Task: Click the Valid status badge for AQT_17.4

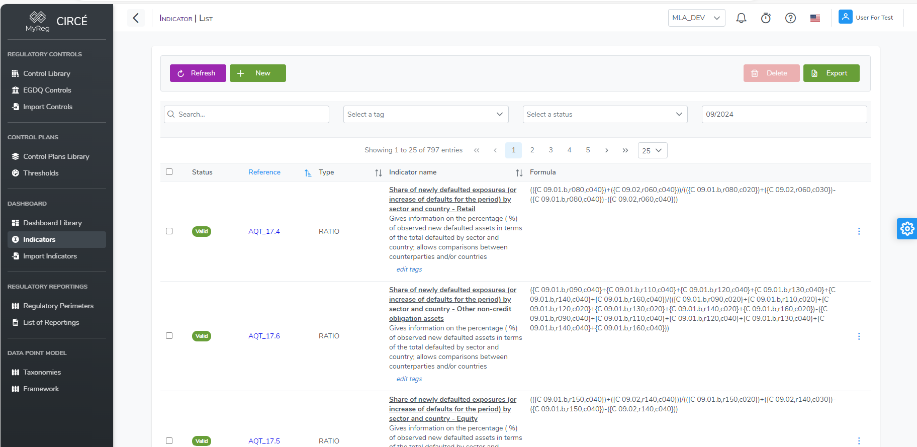Action: (202, 231)
